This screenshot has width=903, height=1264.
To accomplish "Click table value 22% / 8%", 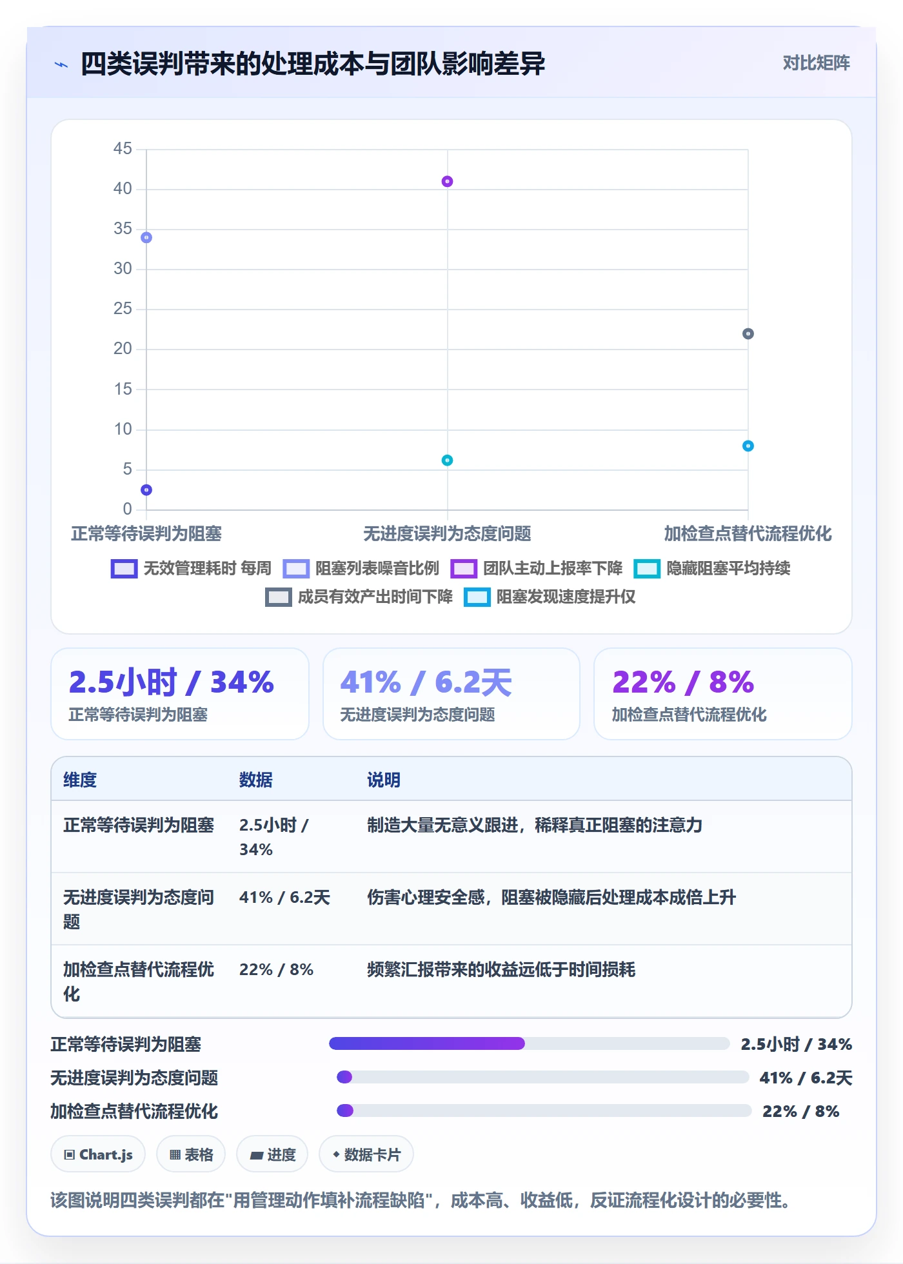I will pos(276,969).
